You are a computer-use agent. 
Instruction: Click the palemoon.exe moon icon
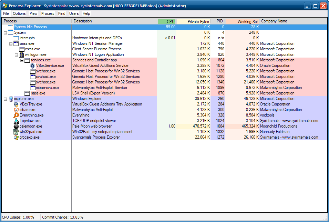(x=16, y=126)
